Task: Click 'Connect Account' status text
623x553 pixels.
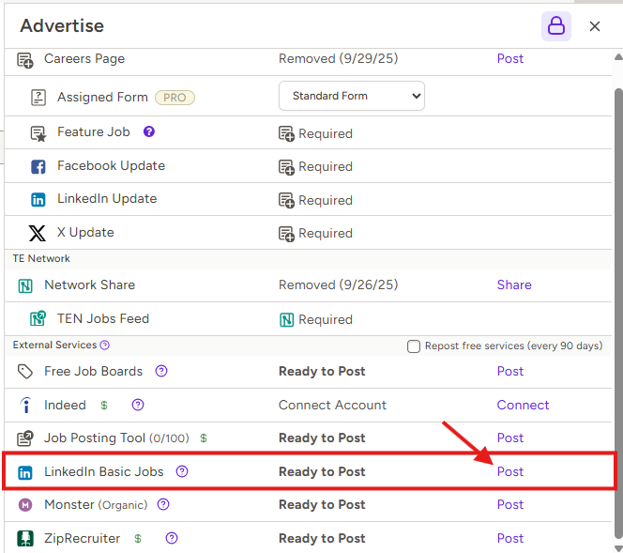Action: (x=332, y=405)
